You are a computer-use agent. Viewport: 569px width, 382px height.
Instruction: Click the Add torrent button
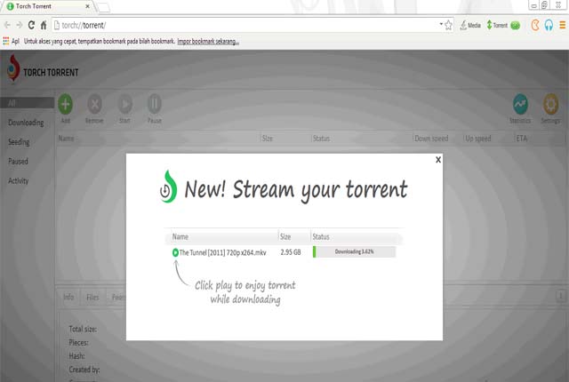coord(65,104)
